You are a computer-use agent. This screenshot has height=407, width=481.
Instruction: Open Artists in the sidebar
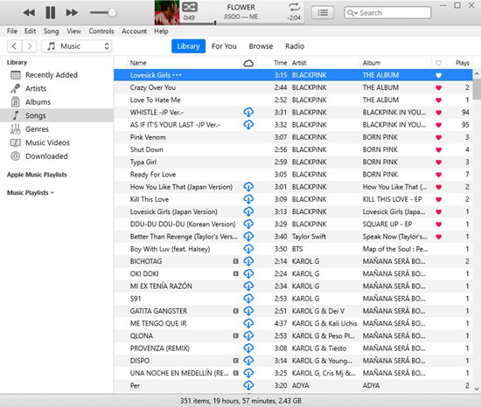57,88
